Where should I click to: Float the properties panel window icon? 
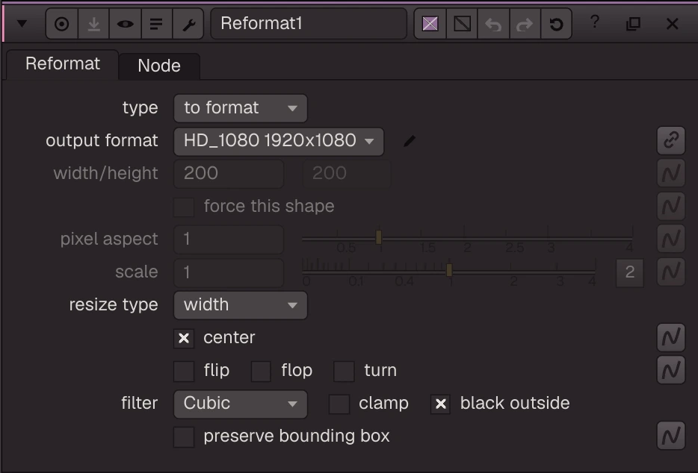tap(633, 24)
